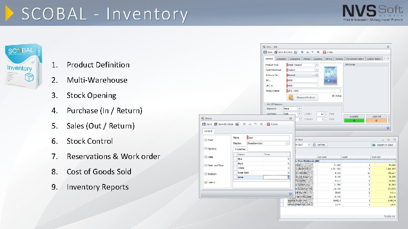Click Export to Excel in Stock Value window

coord(383,145)
